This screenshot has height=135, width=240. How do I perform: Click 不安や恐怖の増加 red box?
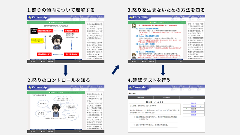click(71, 54)
